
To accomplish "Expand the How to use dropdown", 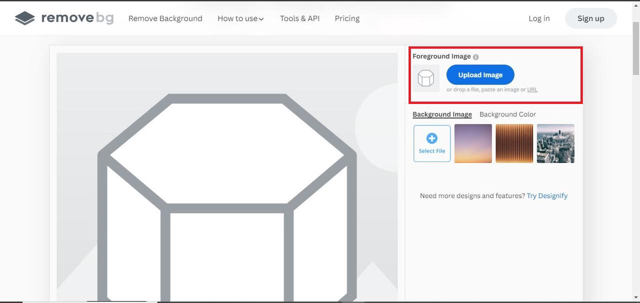I will point(240,18).
